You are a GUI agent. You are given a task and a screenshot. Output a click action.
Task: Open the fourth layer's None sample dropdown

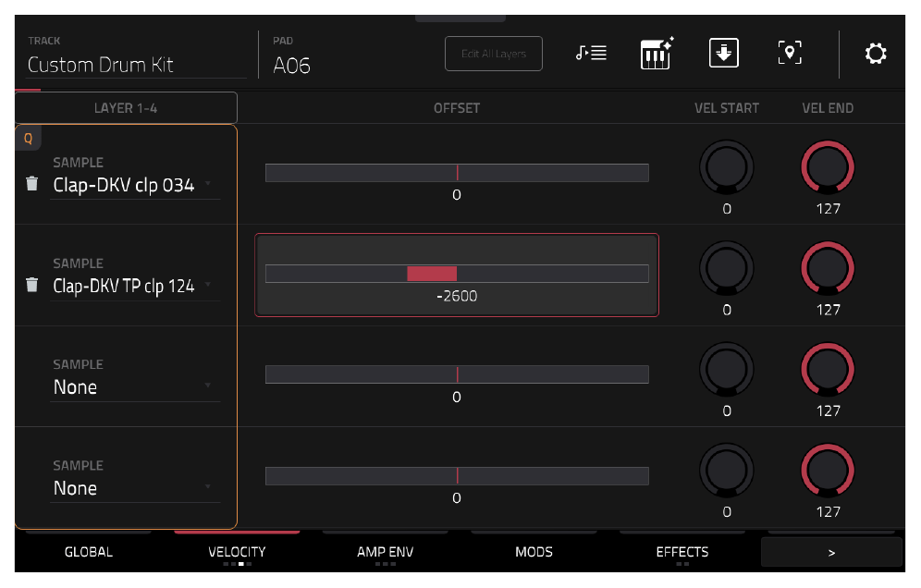pyautogui.click(x=135, y=488)
